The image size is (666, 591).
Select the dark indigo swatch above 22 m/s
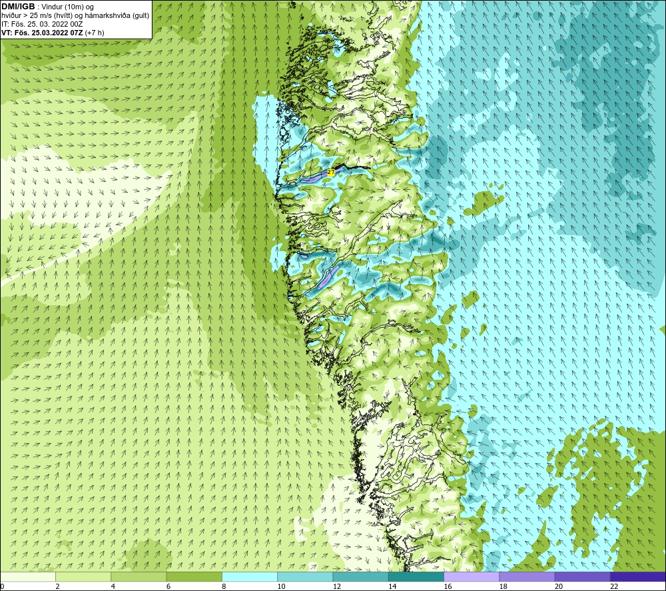pos(638,576)
